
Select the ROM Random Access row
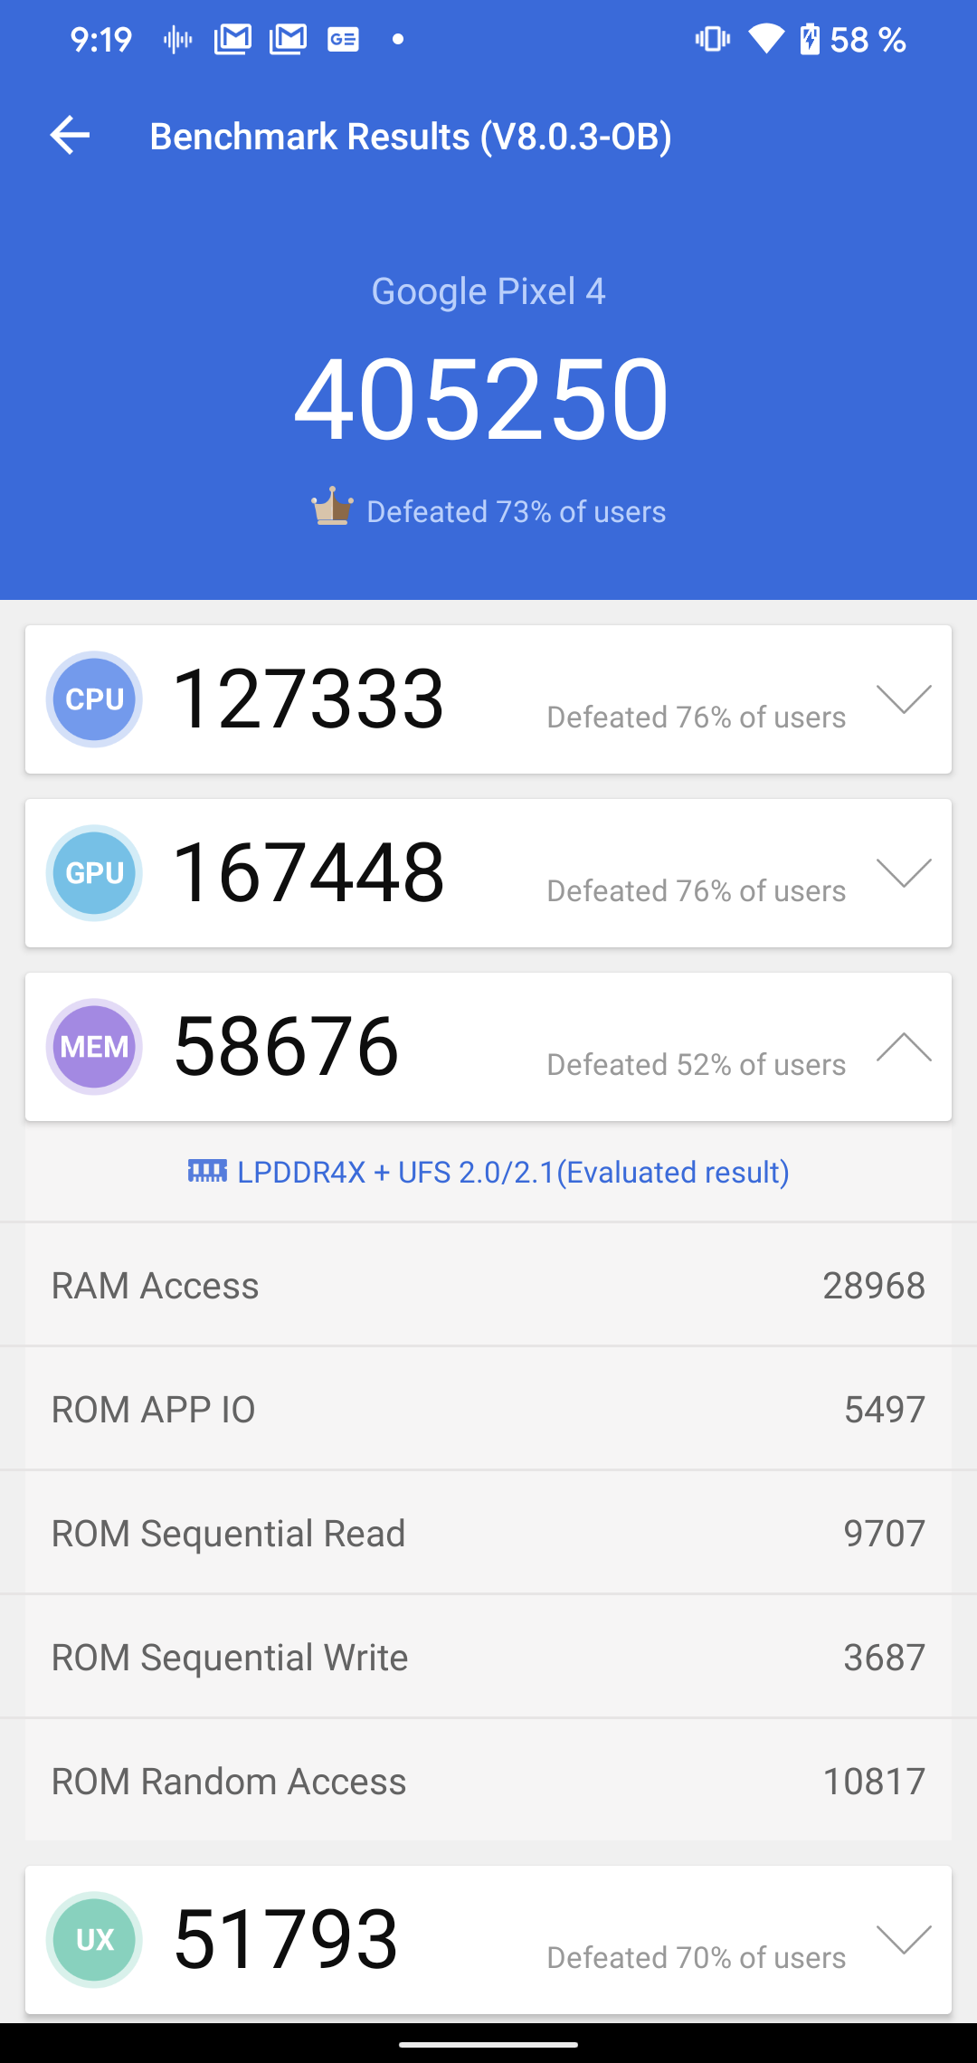point(488,1782)
